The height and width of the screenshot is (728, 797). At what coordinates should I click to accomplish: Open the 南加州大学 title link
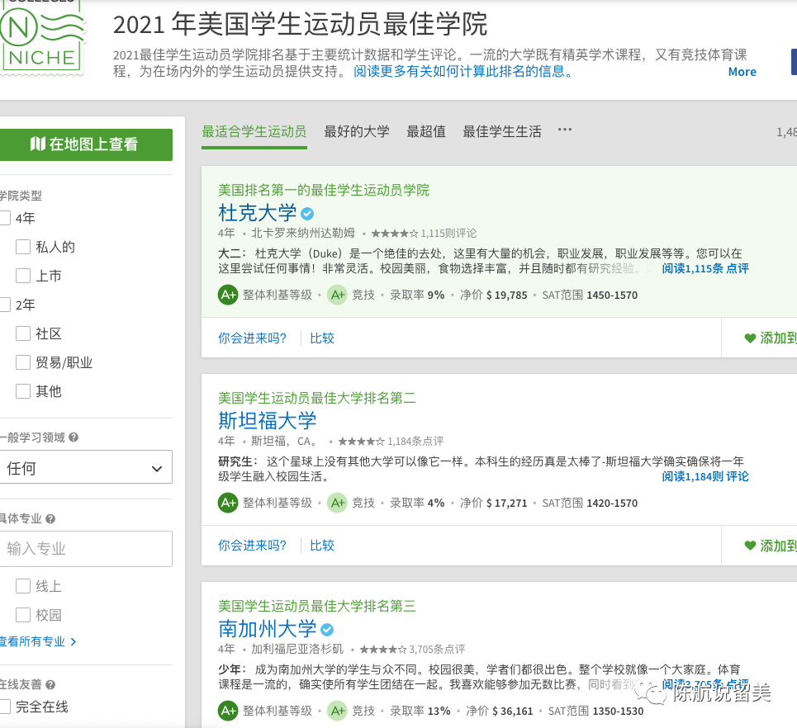[268, 630]
